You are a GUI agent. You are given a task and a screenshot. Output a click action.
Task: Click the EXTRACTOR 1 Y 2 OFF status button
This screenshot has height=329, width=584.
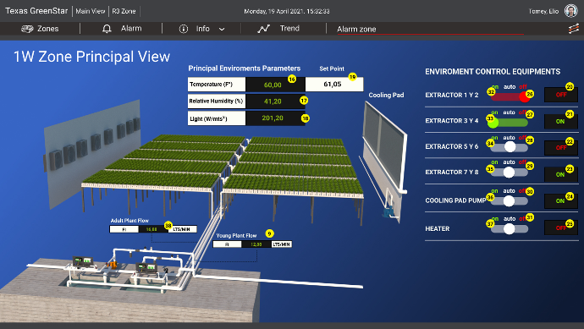[561, 95]
